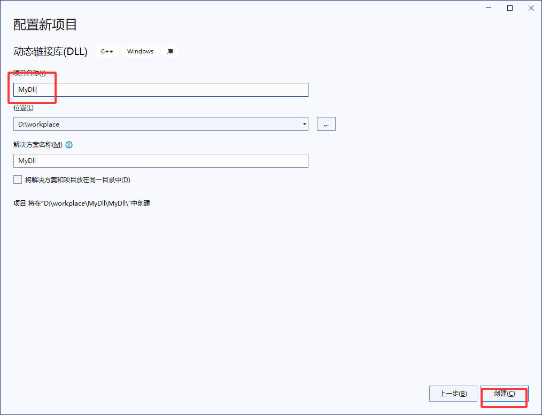Click the 创建(C) create button
Viewport: 542px width, 415px height.
(505, 394)
